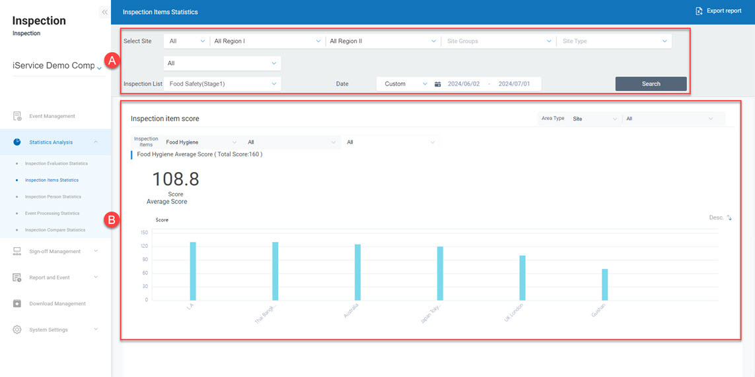Open the Food Hygiene inspection items dropdown

pos(201,142)
